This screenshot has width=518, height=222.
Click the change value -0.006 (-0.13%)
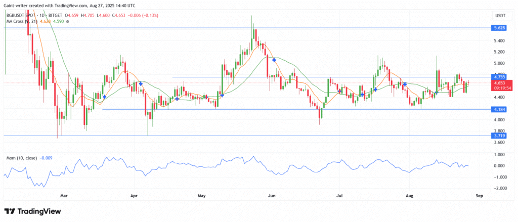(143, 15)
